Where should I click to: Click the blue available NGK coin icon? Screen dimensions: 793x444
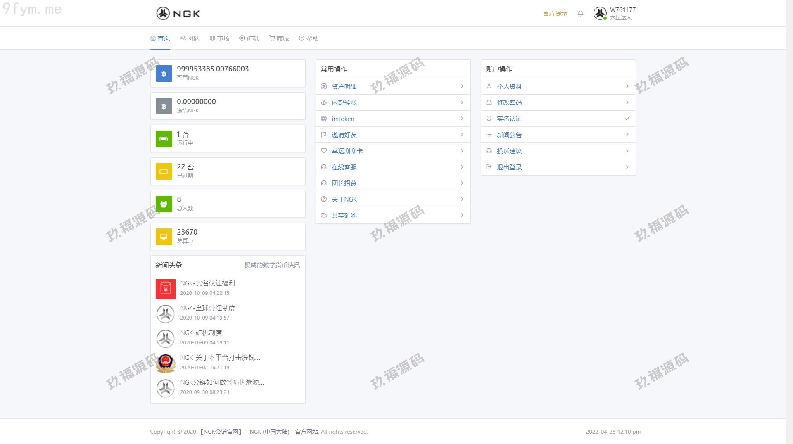tap(164, 74)
